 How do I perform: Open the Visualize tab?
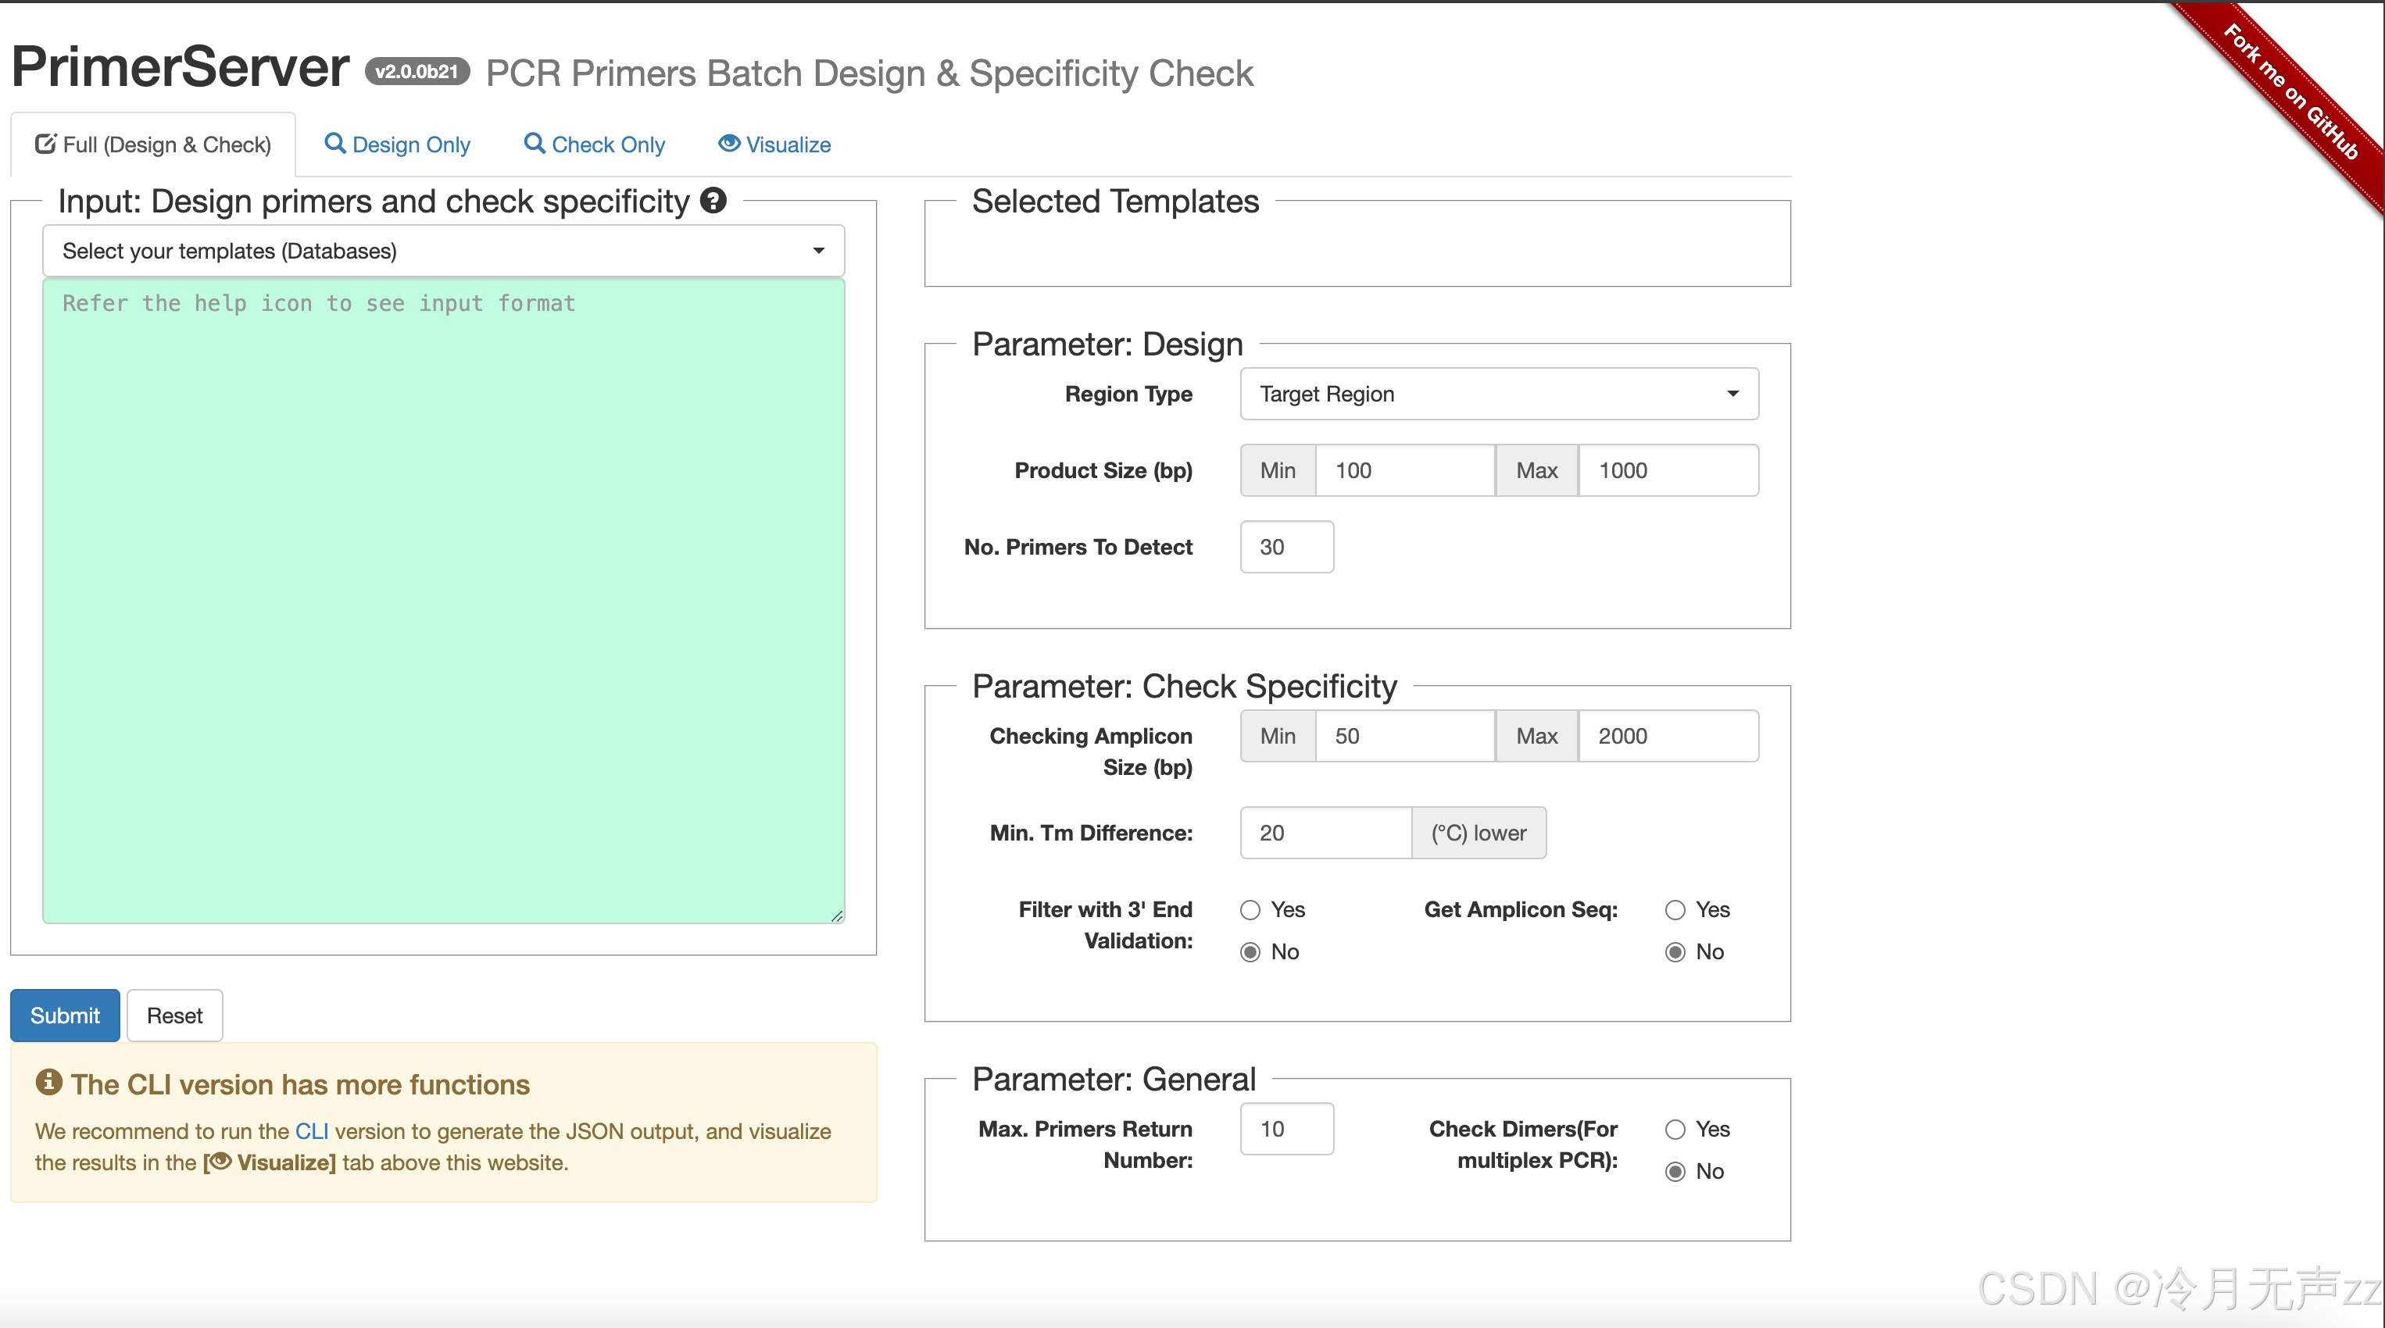[775, 145]
